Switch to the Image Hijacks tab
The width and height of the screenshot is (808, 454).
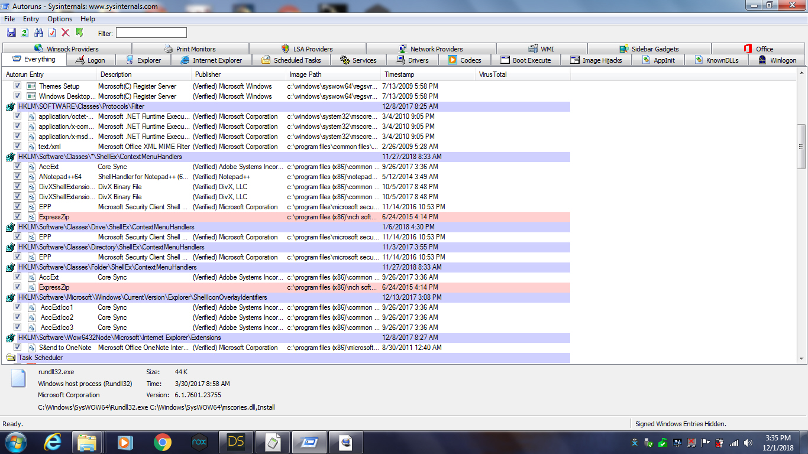596,60
